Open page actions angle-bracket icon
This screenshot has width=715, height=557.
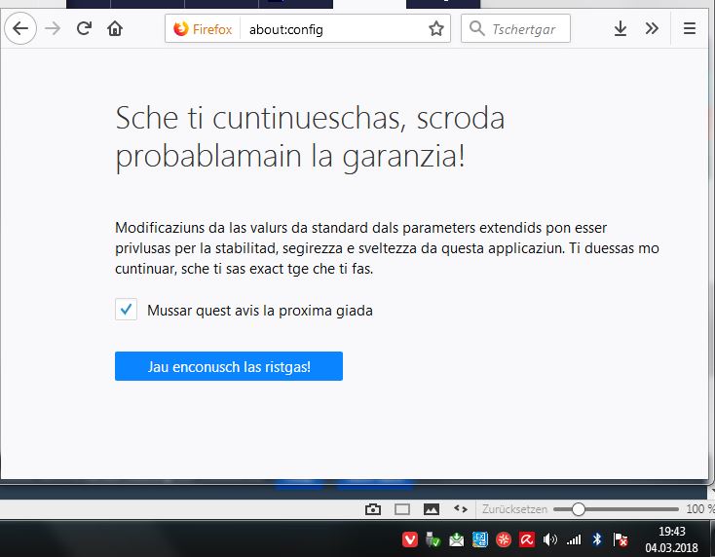[461, 509]
